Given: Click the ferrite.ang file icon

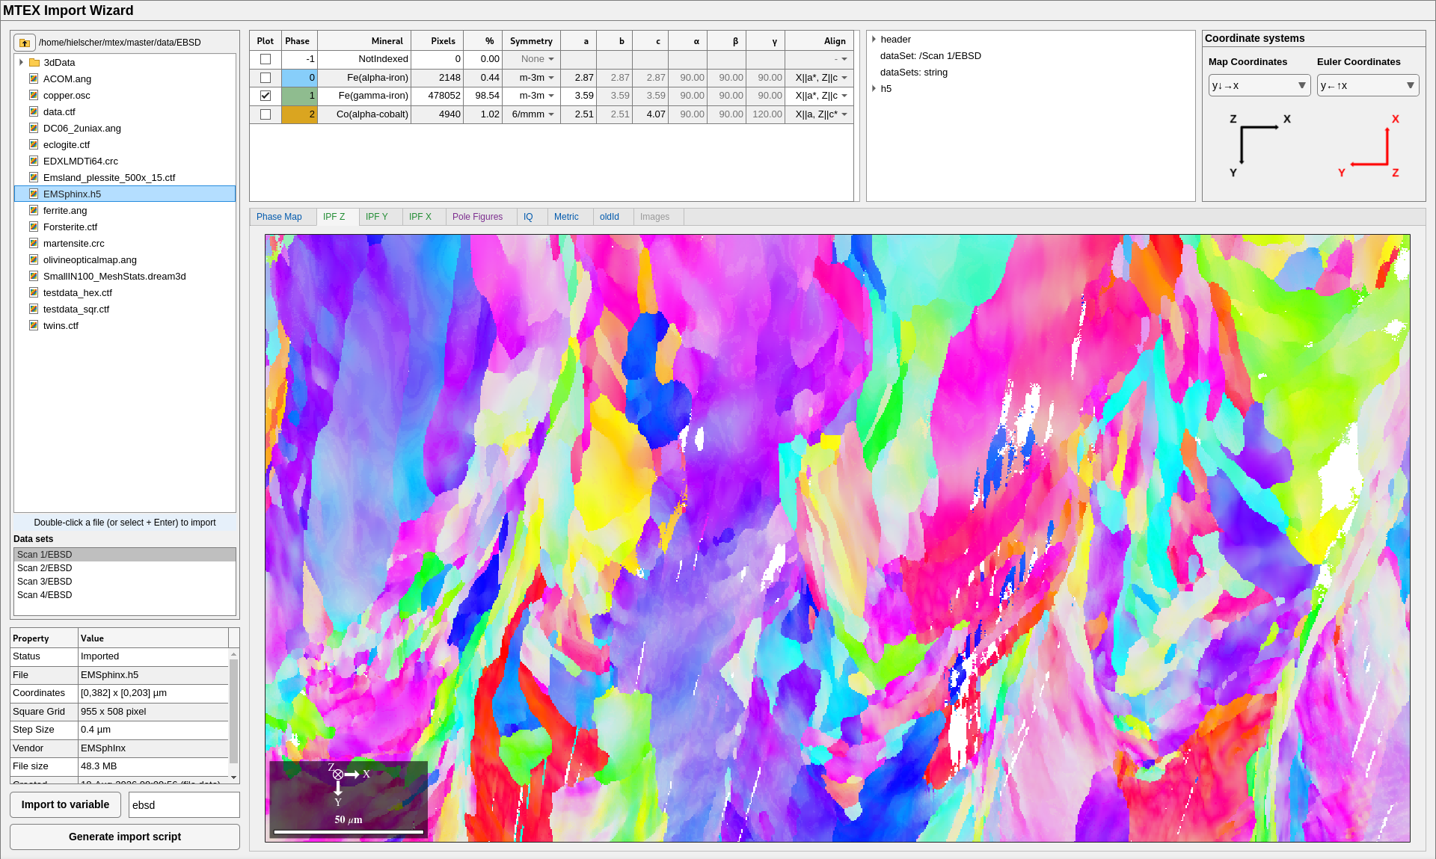Looking at the screenshot, I should point(34,211).
